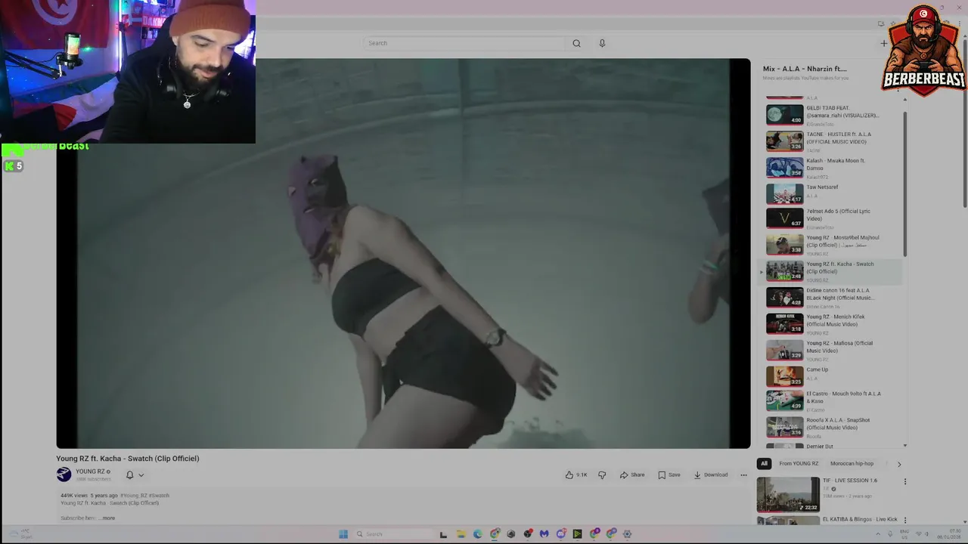This screenshot has height=544, width=968.
Task: Click the video title Young RZ ft. Kacha - Swatch
Action: click(x=128, y=459)
